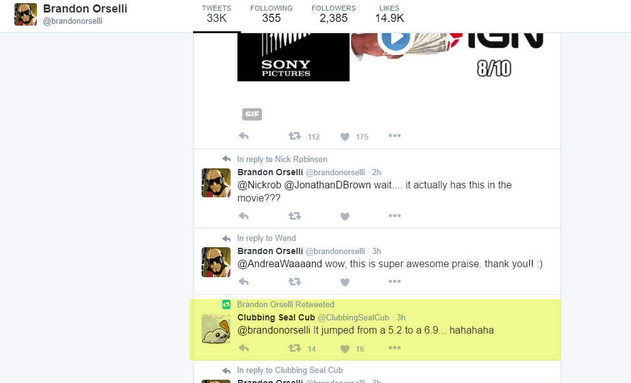631x383 pixels.
Task: Reply to Clubbing Seal Cub's tweet
Action: pos(244,348)
